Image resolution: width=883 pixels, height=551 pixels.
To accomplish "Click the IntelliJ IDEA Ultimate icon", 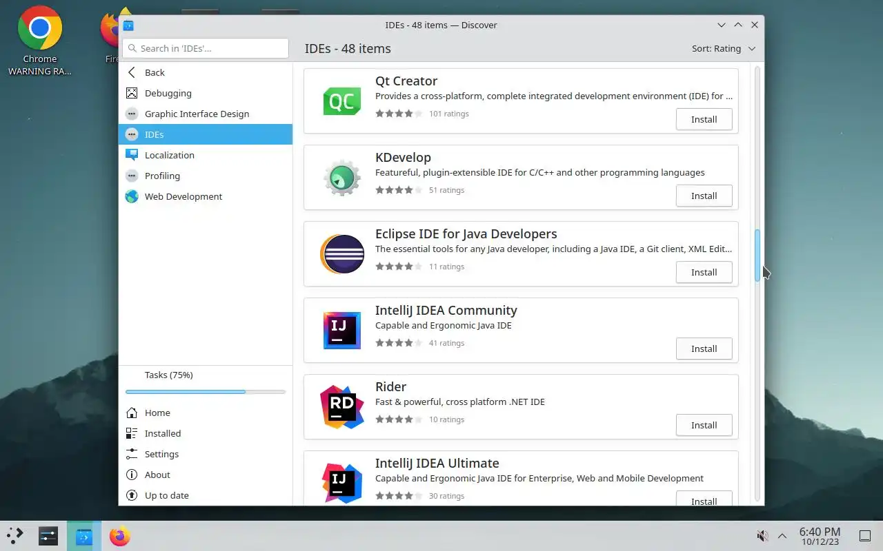I will click(342, 484).
